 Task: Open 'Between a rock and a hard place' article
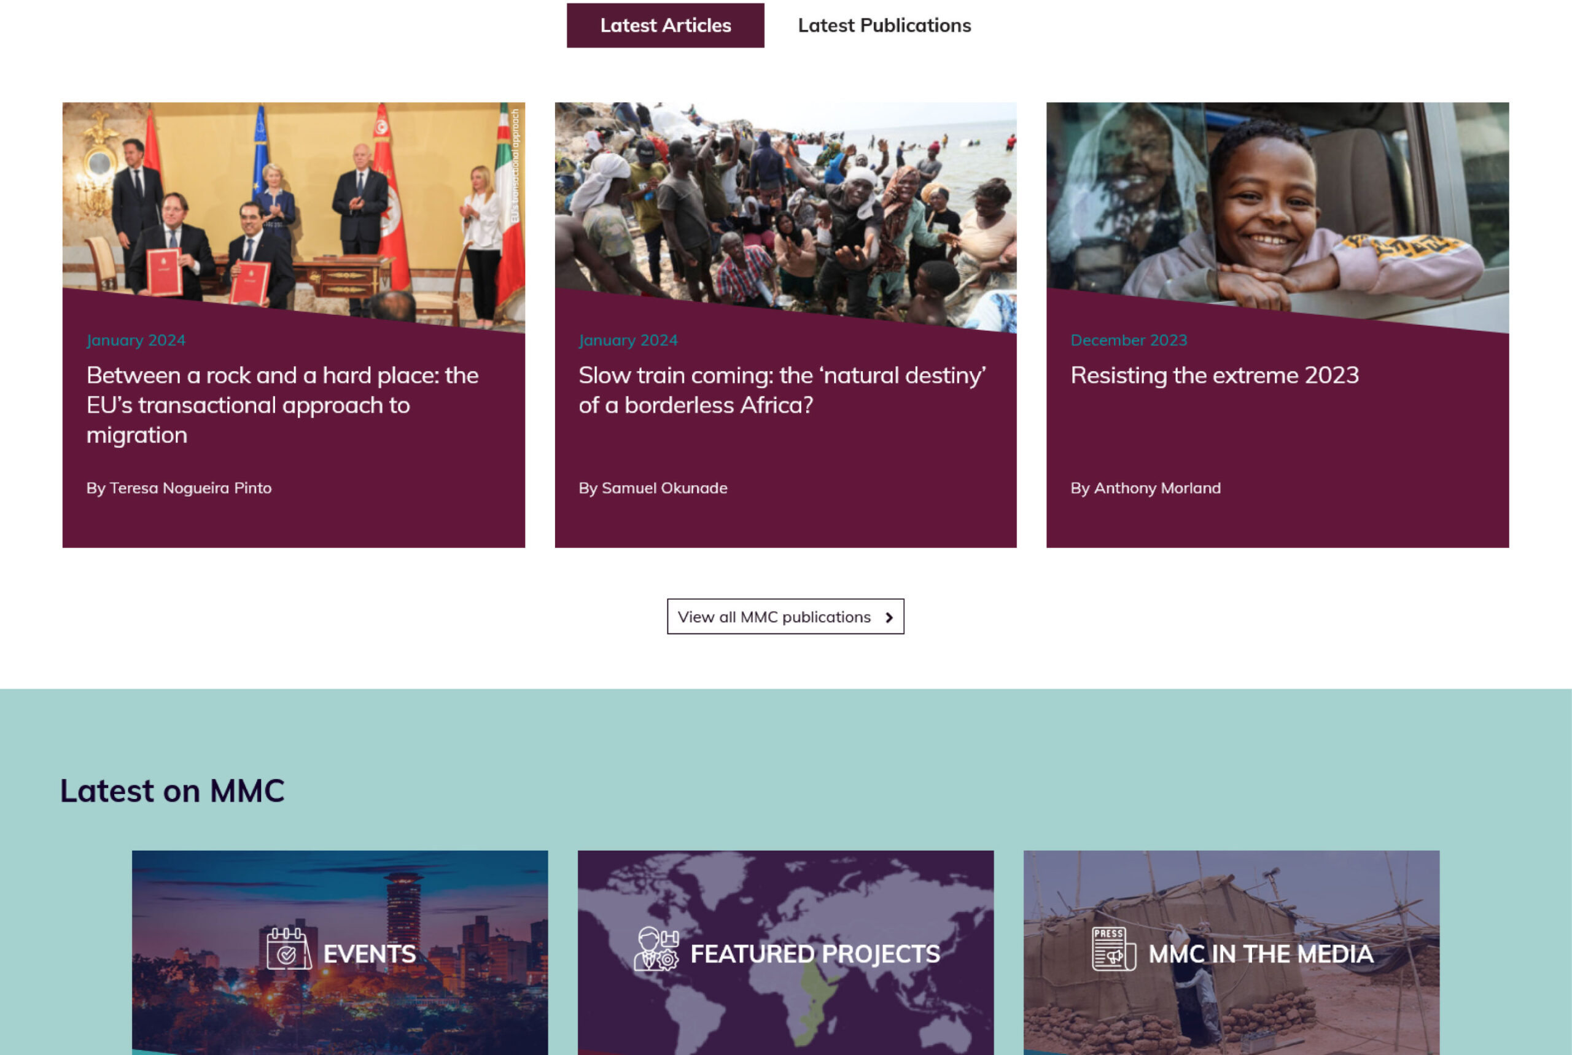[x=282, y=404]
